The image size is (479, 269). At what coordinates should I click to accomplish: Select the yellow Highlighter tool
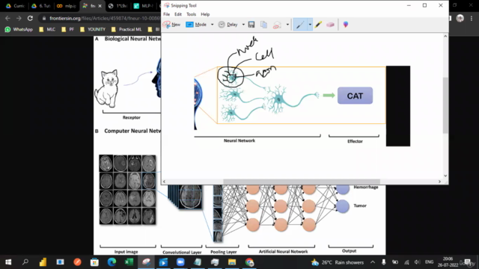click(x=318, y=25)
